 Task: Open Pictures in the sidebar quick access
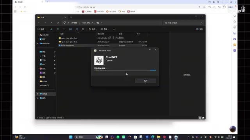pos(43,65)
